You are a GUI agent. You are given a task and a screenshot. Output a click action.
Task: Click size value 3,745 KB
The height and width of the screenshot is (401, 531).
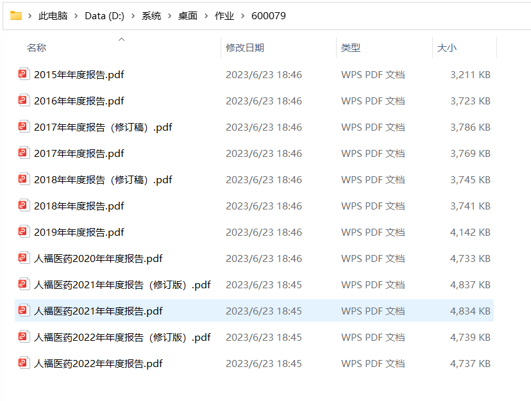coord(470,179)
